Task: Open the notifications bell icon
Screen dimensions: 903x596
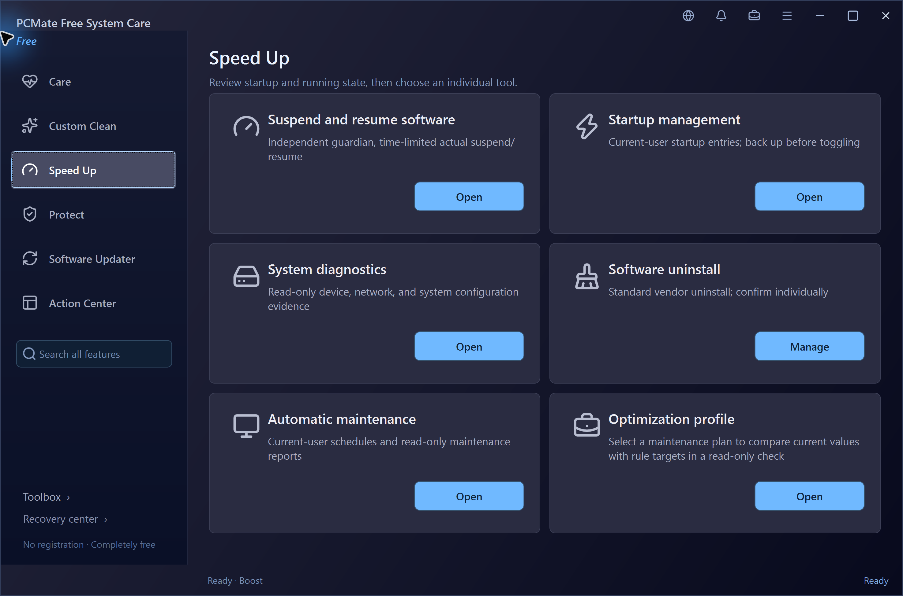Action: (x=721, y=16)
